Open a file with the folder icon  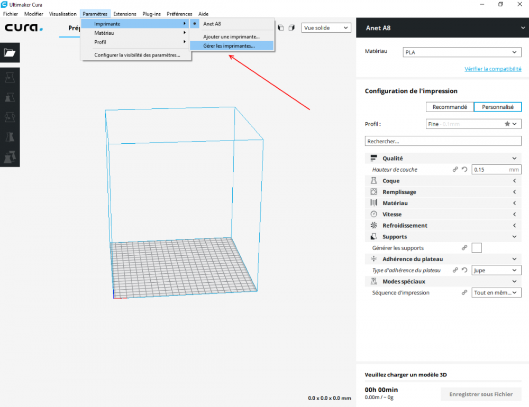coord(10,53)
